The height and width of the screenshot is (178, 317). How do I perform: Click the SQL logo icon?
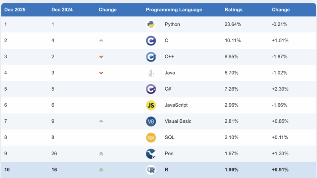tap(151, 138)
